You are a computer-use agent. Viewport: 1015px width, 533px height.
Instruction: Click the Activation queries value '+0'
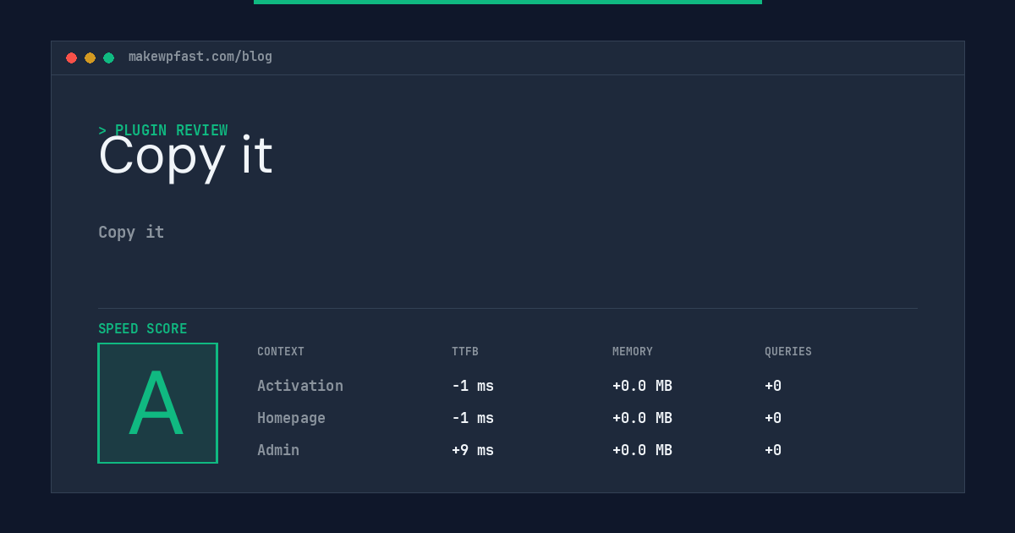773,386
